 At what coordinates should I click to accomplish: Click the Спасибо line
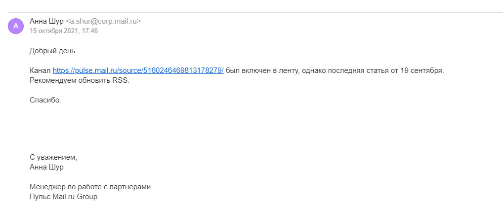coord(45,100)
